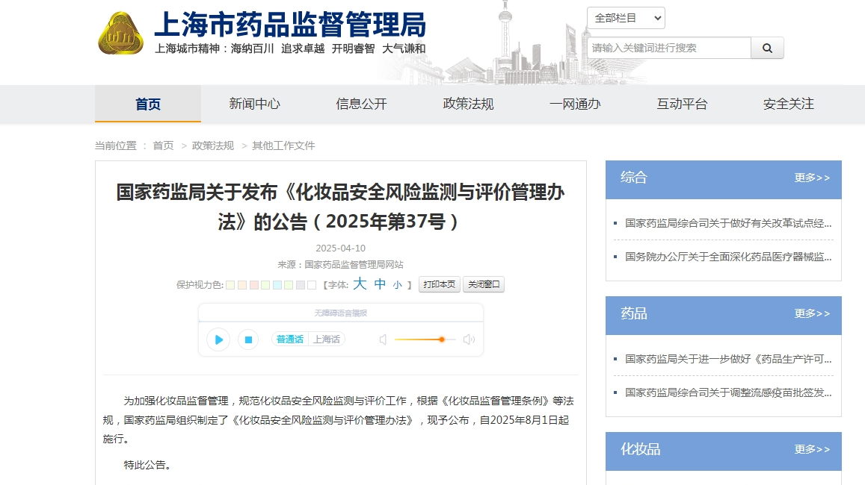Click the search magnifier button

coord(767,48)
